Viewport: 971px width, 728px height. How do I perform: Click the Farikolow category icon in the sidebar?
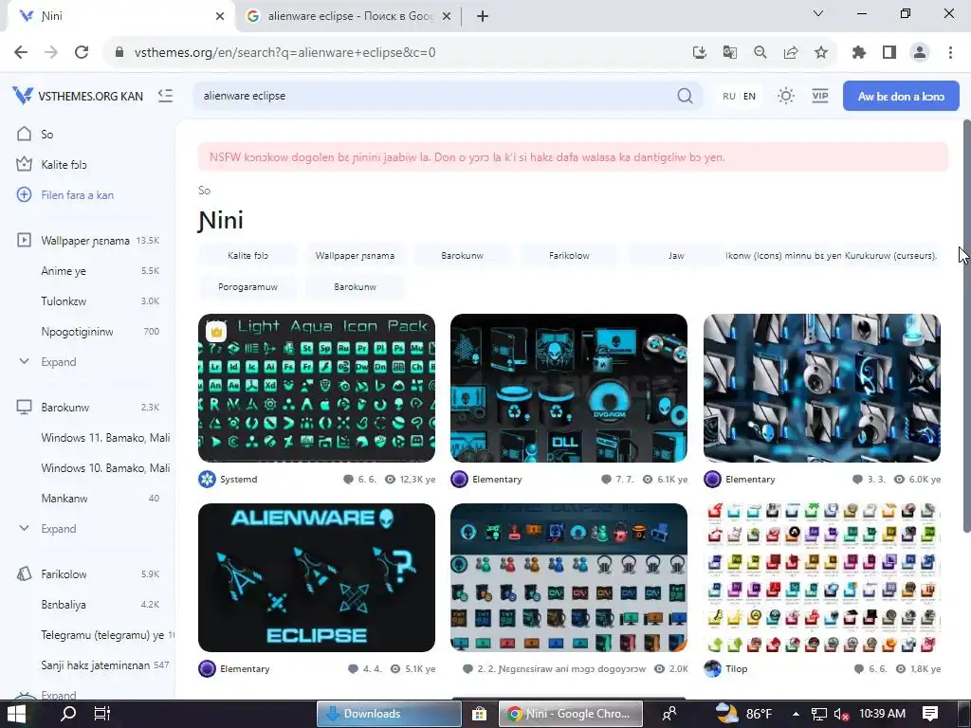[x=24, y=573]
